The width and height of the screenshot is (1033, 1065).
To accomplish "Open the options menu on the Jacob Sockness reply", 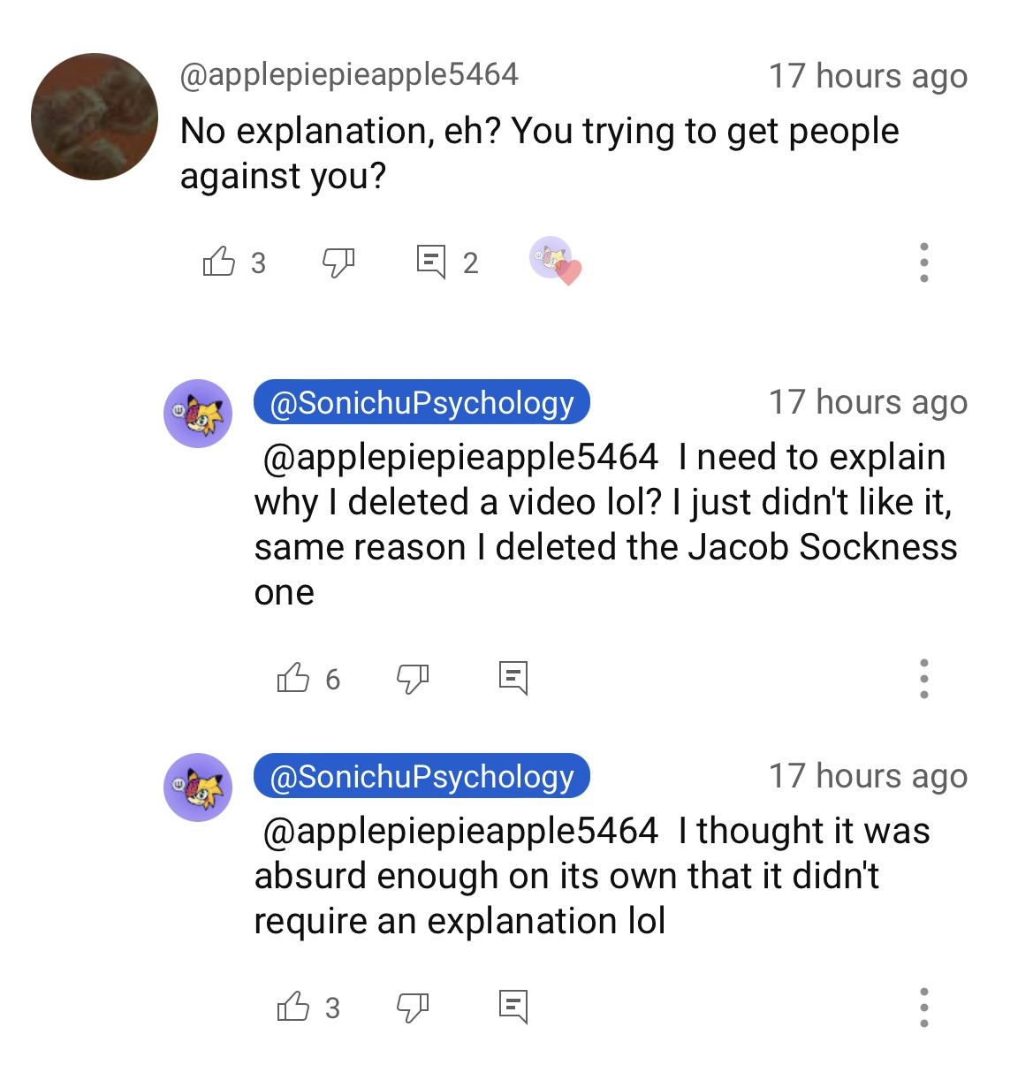I will point(924,679).
